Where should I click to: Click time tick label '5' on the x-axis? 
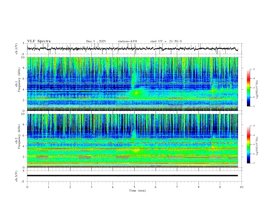[x=134, y=187]
